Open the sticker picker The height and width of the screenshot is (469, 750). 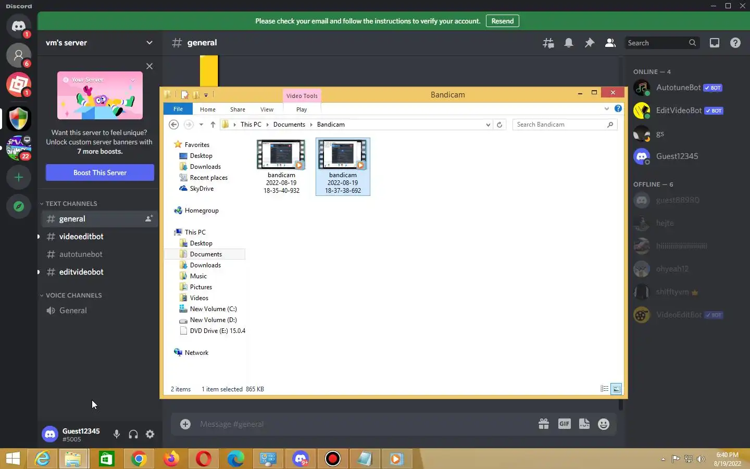point(584,424)
